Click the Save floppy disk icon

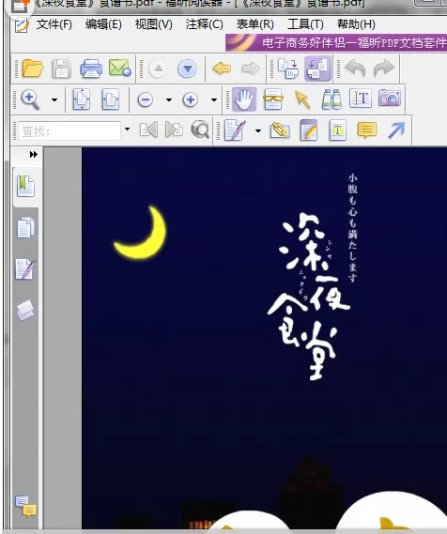[61, 69]
